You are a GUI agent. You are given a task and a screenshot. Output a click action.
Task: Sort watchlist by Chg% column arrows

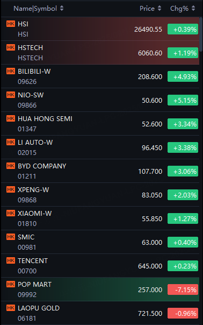(x=193, y=8)
